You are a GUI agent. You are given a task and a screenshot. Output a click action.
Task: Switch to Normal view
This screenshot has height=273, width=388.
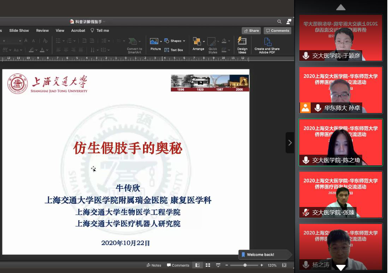coord(197,265)
